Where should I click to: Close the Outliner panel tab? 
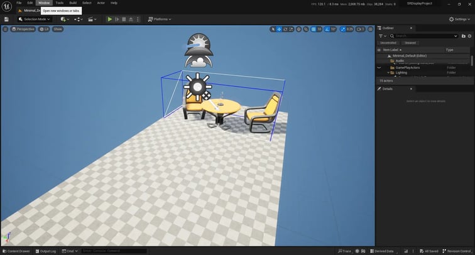pyautogui.click(x=411, y=28)
